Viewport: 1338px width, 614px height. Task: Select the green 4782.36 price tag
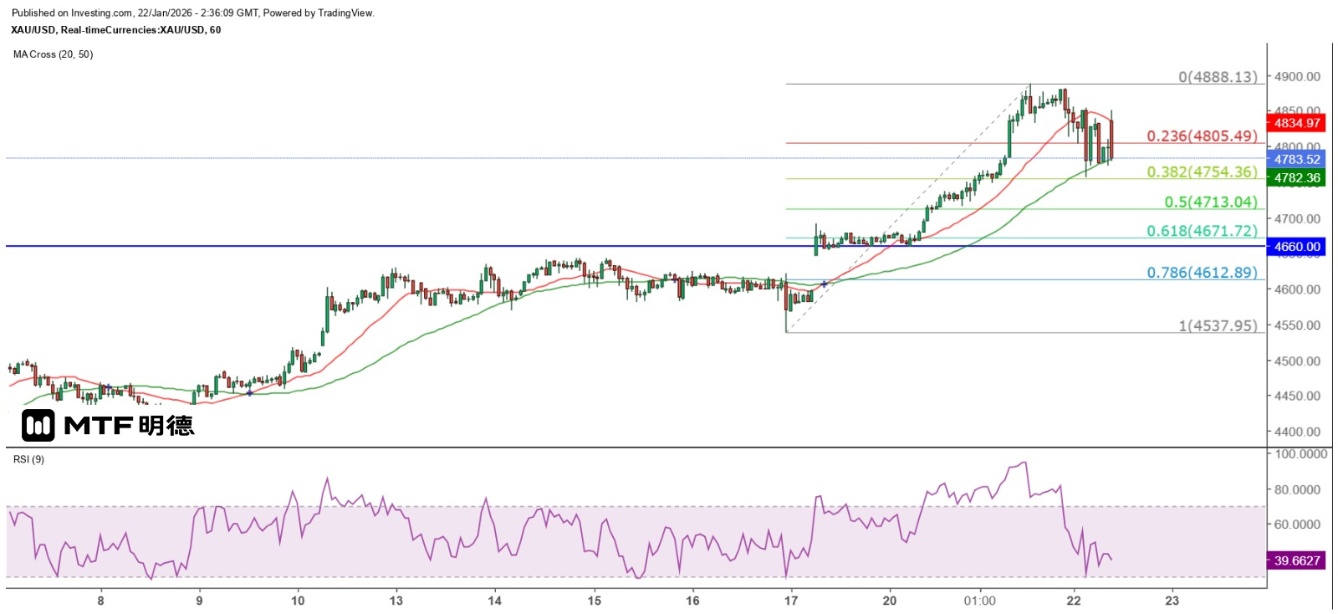[x=1296, y=177]
